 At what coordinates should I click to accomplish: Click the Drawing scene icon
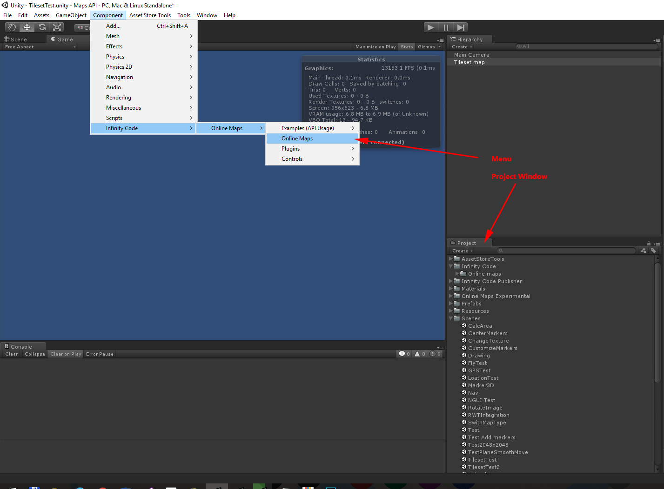point(464,355)
